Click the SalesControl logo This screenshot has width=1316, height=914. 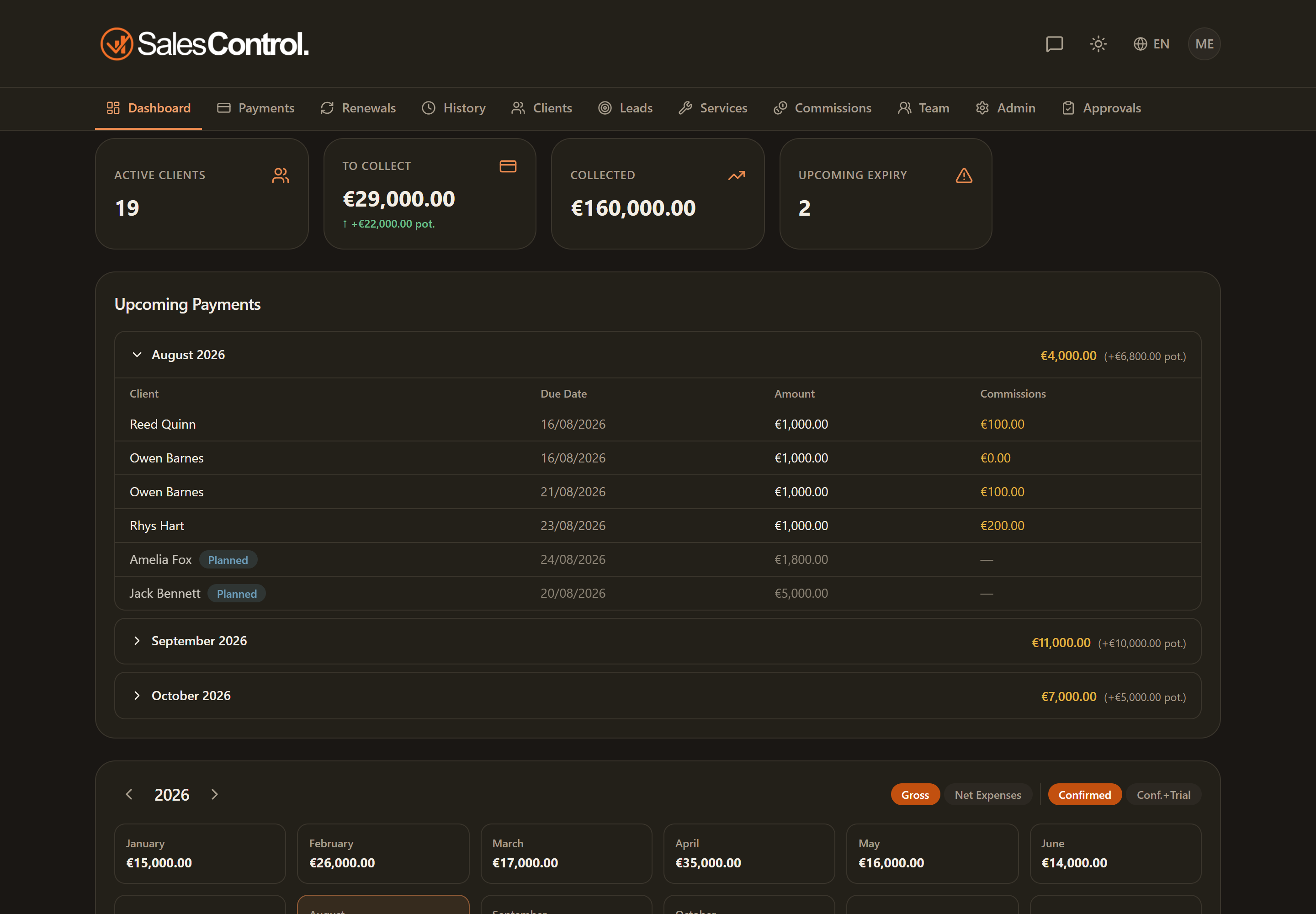[204, 44]
